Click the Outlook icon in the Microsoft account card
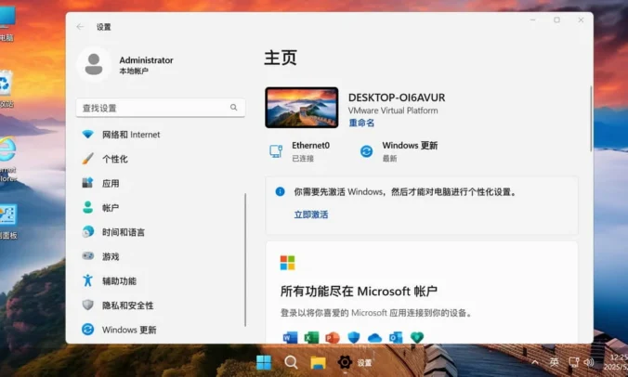The width and height of the screenshot is (628, 377). (396, 338)
